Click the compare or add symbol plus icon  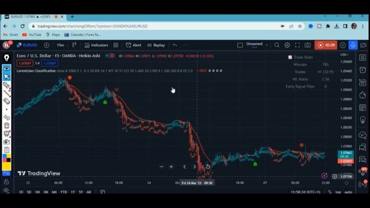tap(46, 45)
